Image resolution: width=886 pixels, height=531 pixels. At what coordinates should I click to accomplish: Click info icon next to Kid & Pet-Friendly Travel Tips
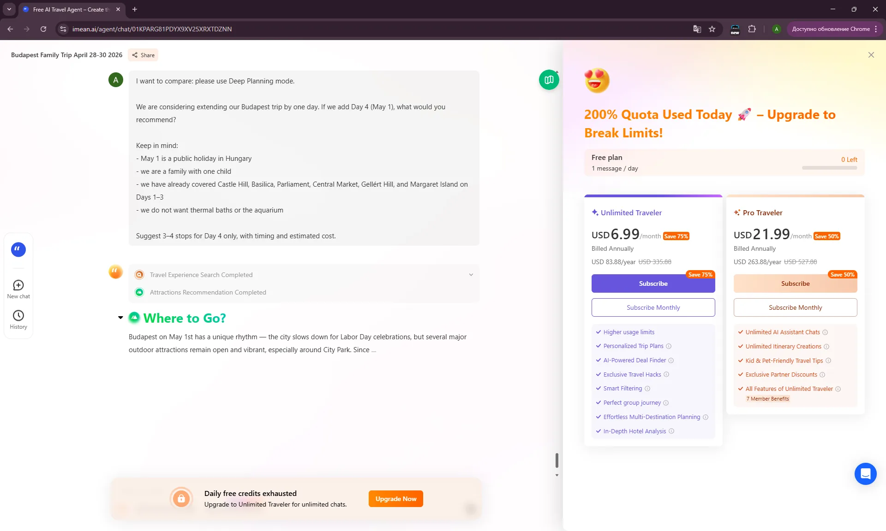click(828, 360)
